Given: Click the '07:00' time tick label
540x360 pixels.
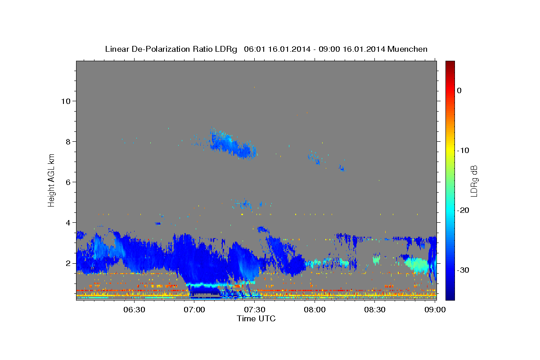Looking at the screenshot, I should pos(194,310).
